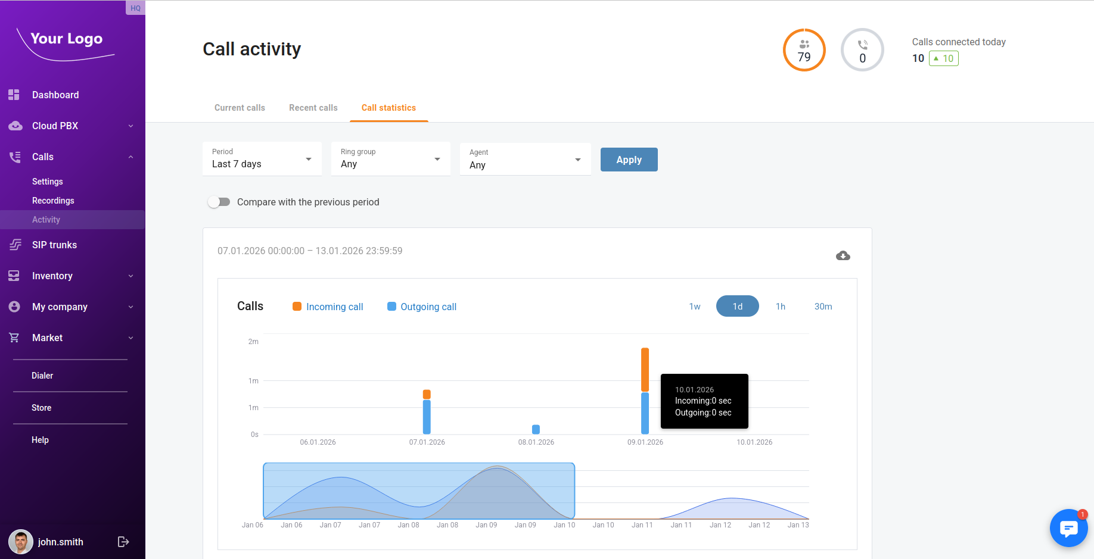1094x559 pixels.
Task: Open the Agent dropdown
Action: point(525,160)
